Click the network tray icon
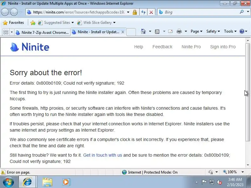This screenshot has width=251, height=188. click(x=211, y=182)
